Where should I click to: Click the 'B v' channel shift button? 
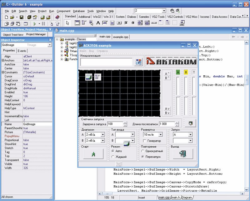pos(167,113)
